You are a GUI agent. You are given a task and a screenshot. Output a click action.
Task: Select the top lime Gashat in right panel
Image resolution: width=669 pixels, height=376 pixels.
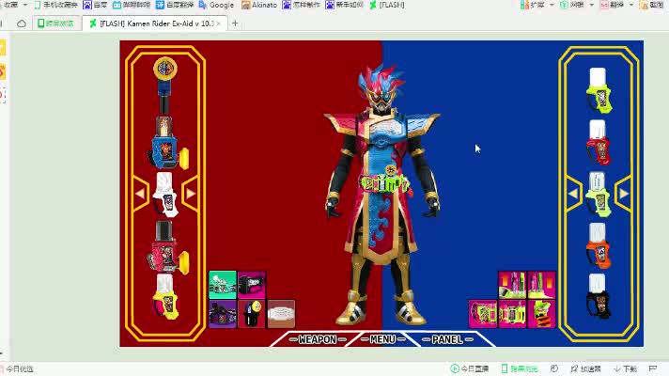pyautogui.click(x=599, y=90)
